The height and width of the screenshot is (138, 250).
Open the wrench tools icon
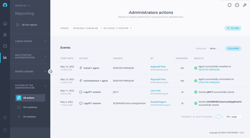pos(245,5)
